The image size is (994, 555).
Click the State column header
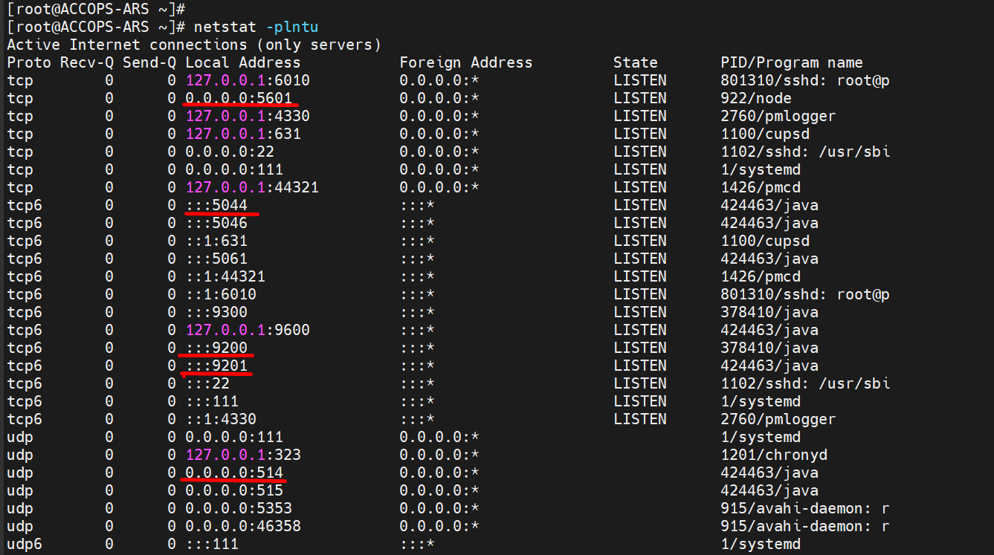pos(635,62)
